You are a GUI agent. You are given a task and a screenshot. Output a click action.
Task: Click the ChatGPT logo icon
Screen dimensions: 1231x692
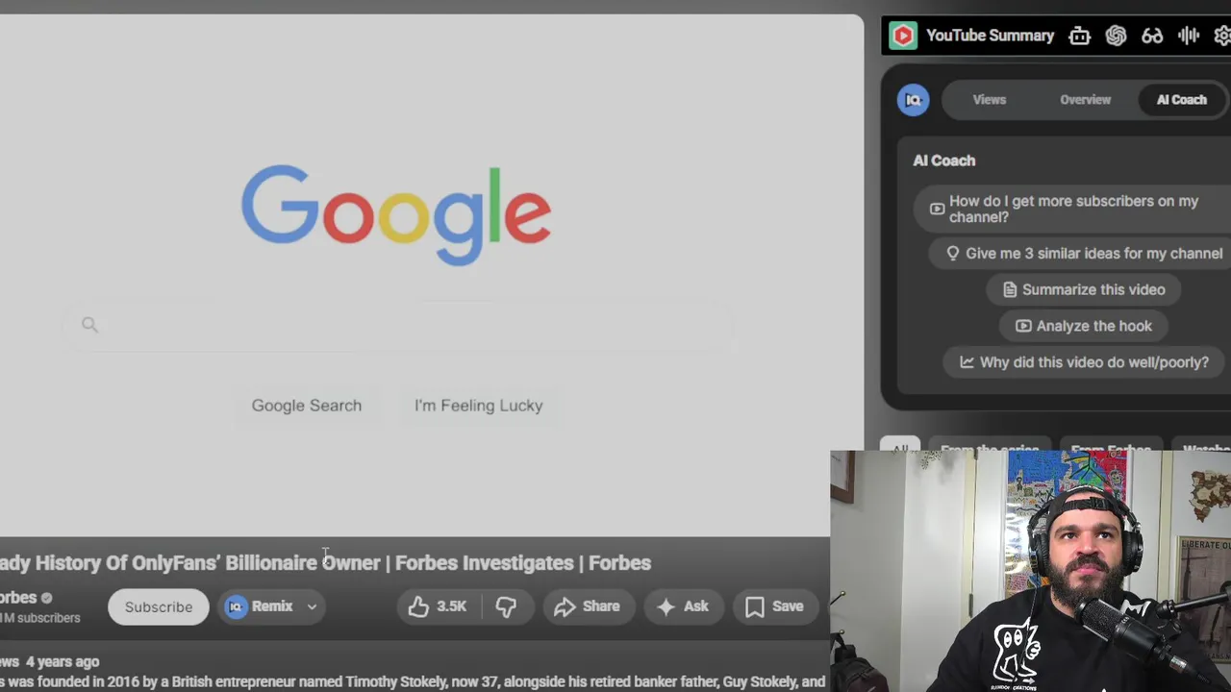coord(1116,36)
